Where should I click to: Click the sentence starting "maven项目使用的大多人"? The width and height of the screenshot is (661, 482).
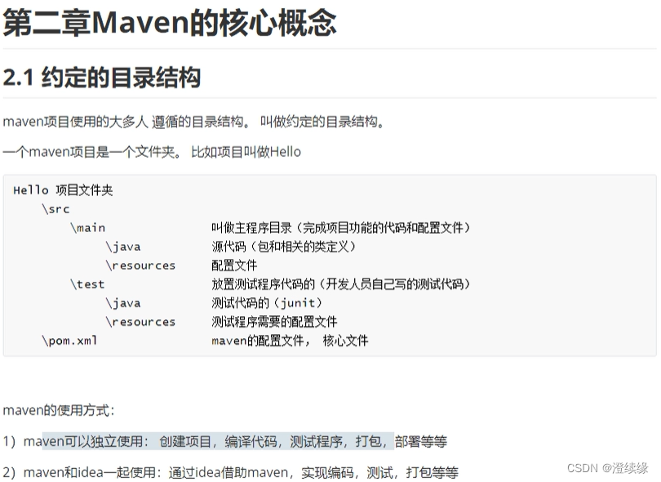(193, 122)
